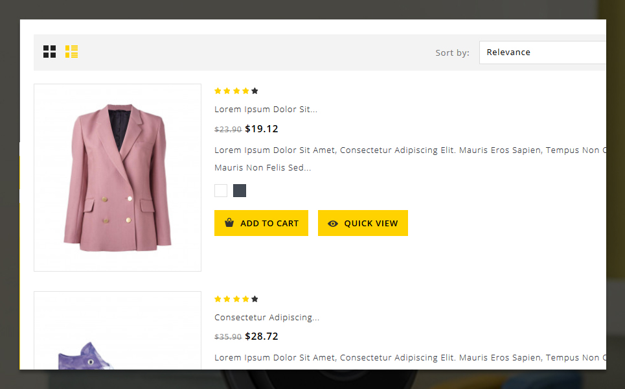Open the Lorem Ipsum Dolor Sit... product title

[266, 110]
